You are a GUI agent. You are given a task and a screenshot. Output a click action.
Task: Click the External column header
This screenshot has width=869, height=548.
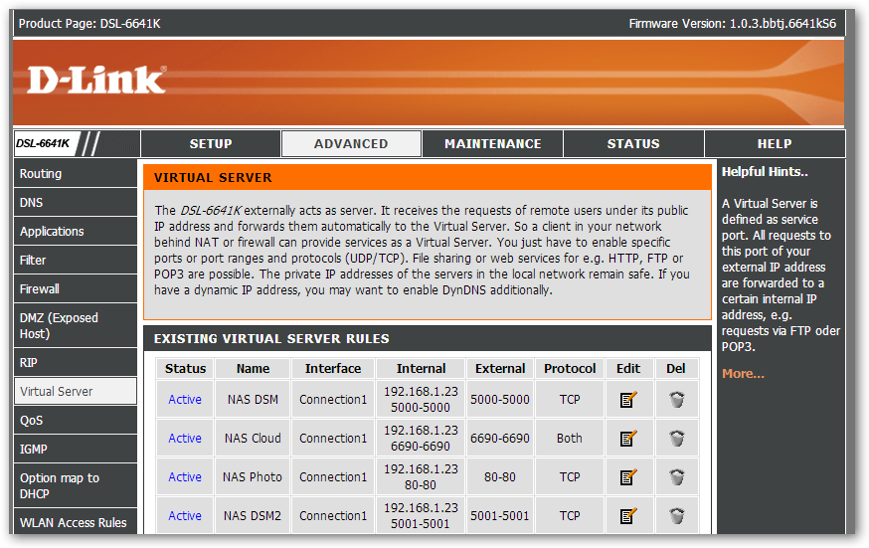click(x=500, y=368)
